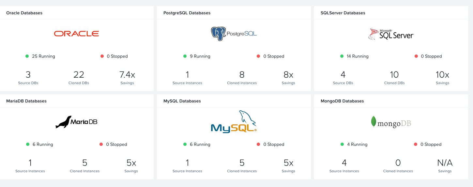Select 6 Running in MariaDB card
Viewport: 473px width, 187px height.
pyautogui.click(x=43, y=144)
